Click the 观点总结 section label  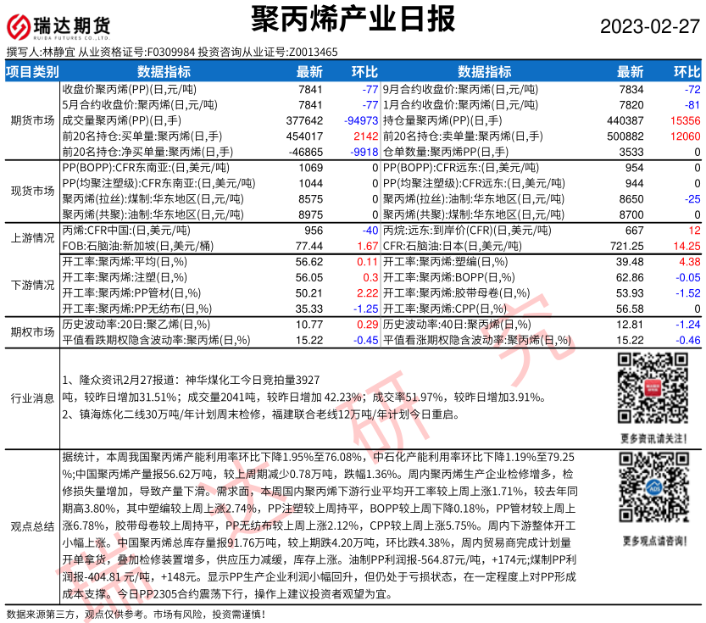tap(32, 525)
